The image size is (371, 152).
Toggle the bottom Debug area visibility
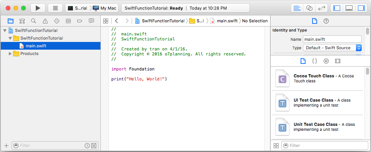(x=349, y=8)
